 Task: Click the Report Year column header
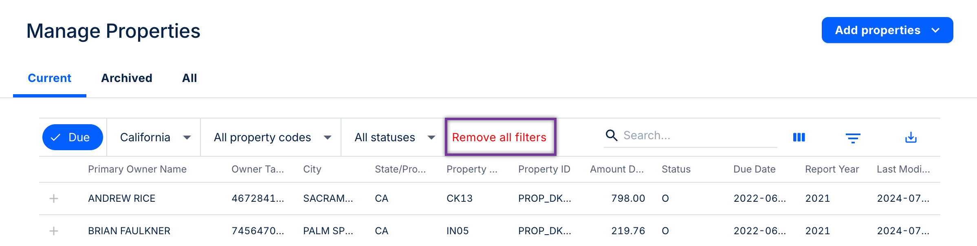(832, 169)
